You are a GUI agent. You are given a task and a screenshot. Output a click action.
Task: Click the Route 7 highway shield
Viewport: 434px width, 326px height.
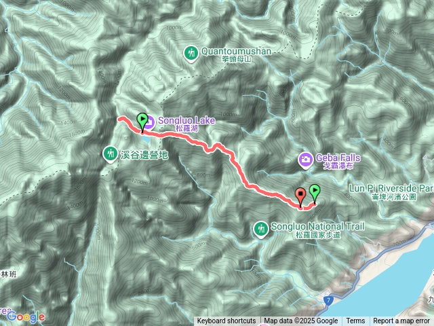(x=328, y=301)
